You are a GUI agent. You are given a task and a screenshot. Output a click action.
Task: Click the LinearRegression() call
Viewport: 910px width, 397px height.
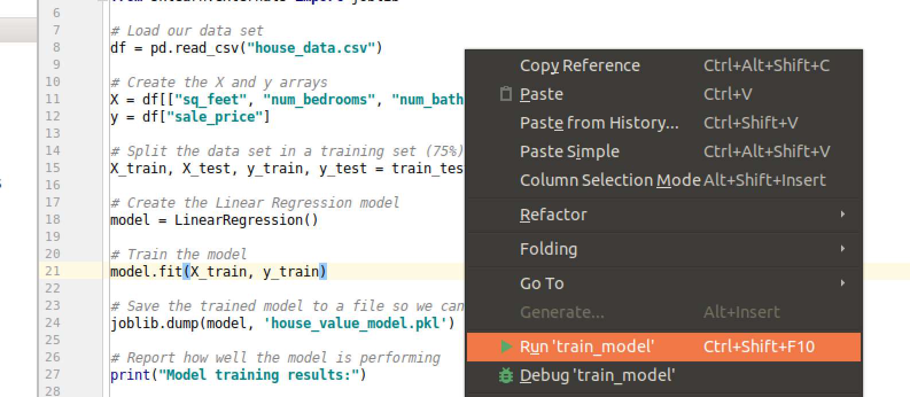(246, 220)
